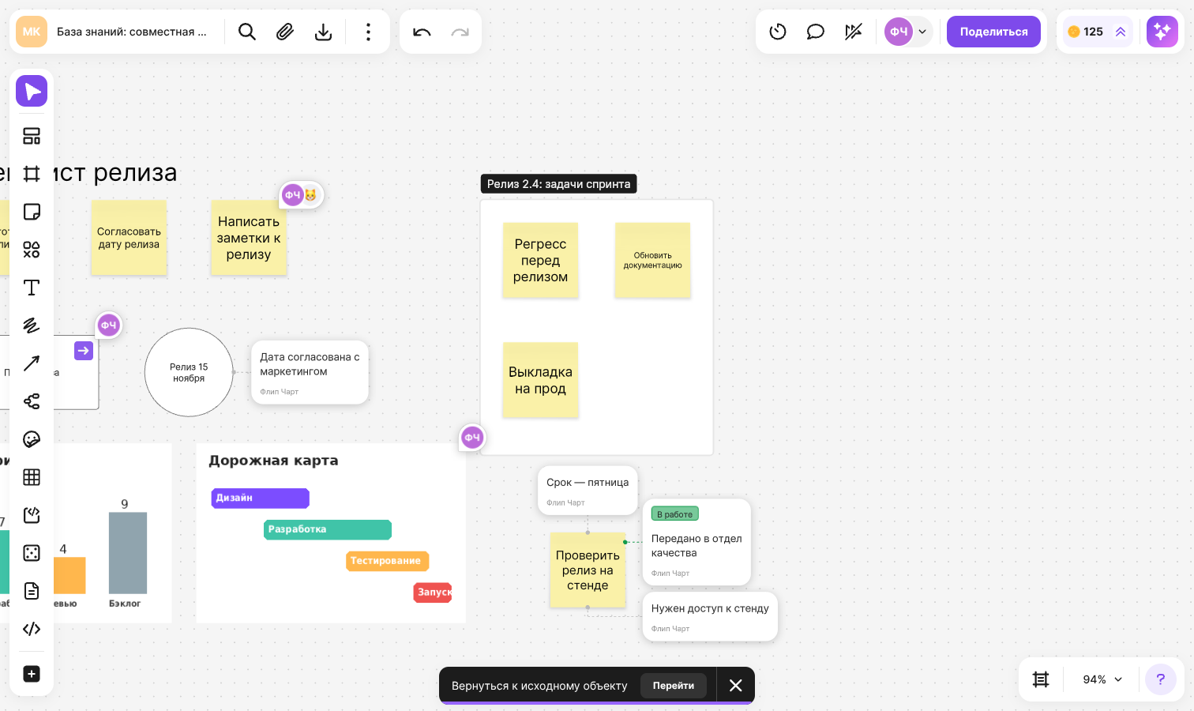The width and height of the screenshot is (1194, 711).
Task: Toggle collaborator cursors visibility
Action: (x=854, y=32)
